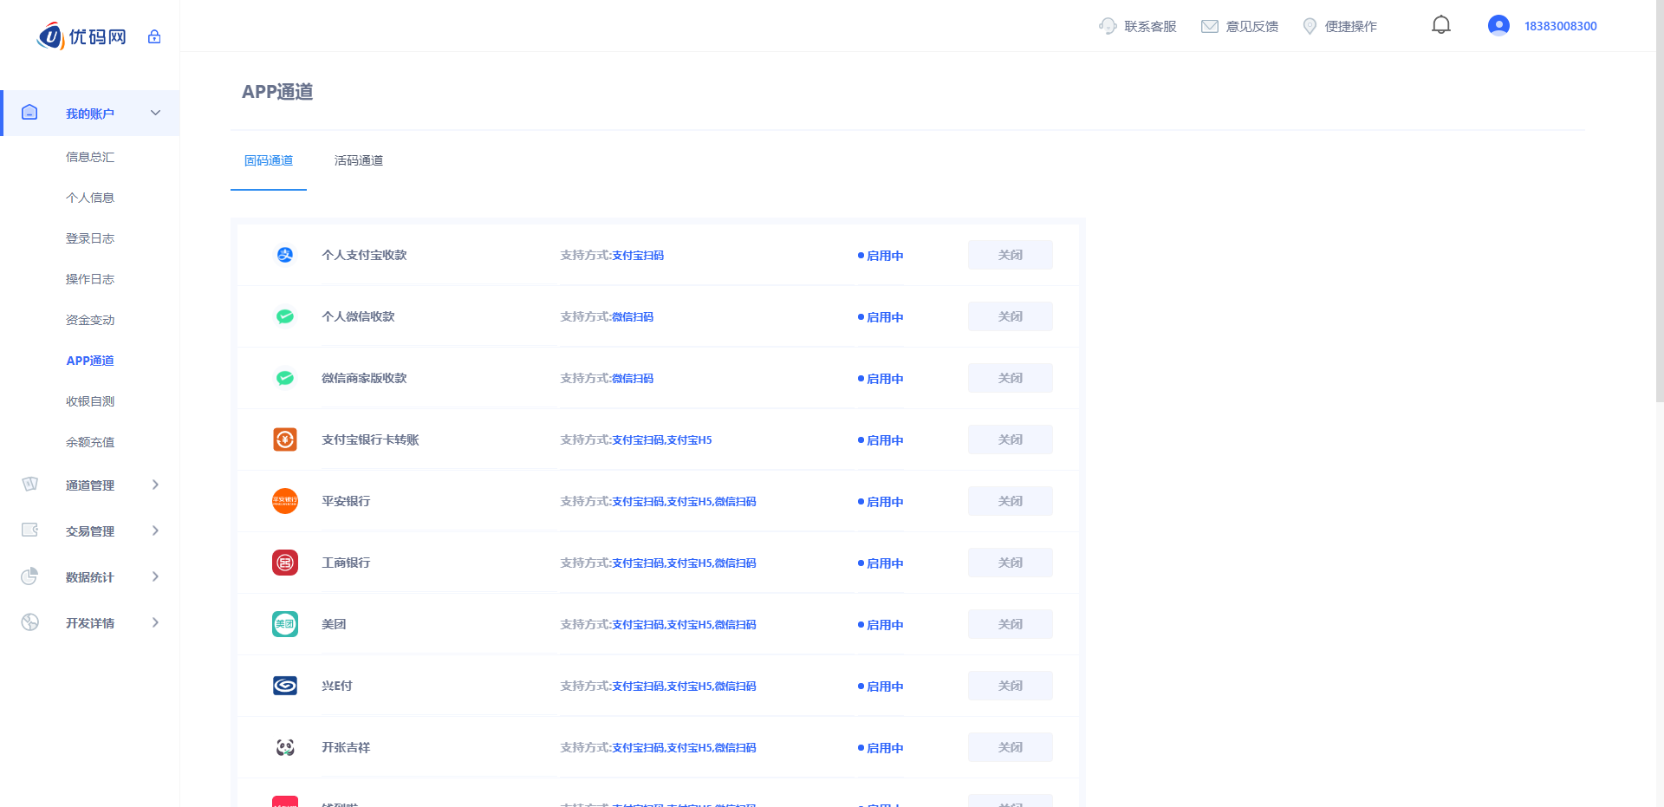Click the 便捷操作 location pin icon
The height and width of the screenshot is (807, 1664).
(x=1310, y=26)
